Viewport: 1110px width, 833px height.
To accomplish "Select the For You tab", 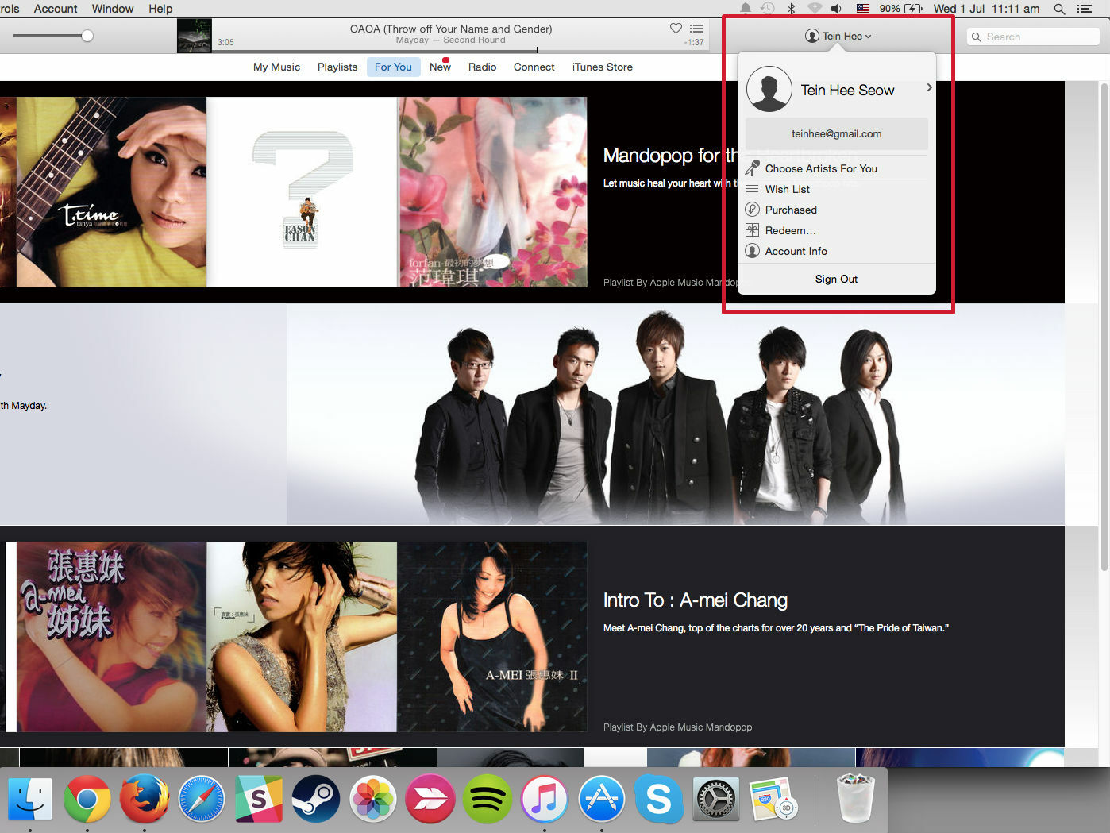I will click(x=393, y=67).
